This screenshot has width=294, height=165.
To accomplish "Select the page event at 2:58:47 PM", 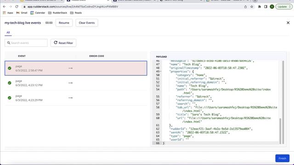I will [76, 68].
